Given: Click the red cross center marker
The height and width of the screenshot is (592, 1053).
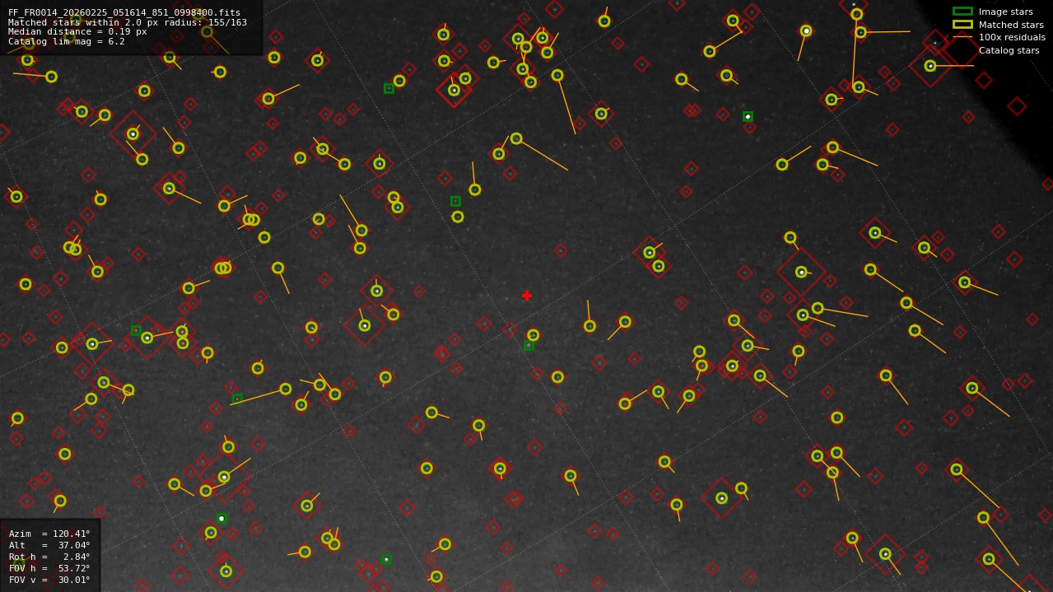Looking at the screenshot, I should [x=527, y=296].
